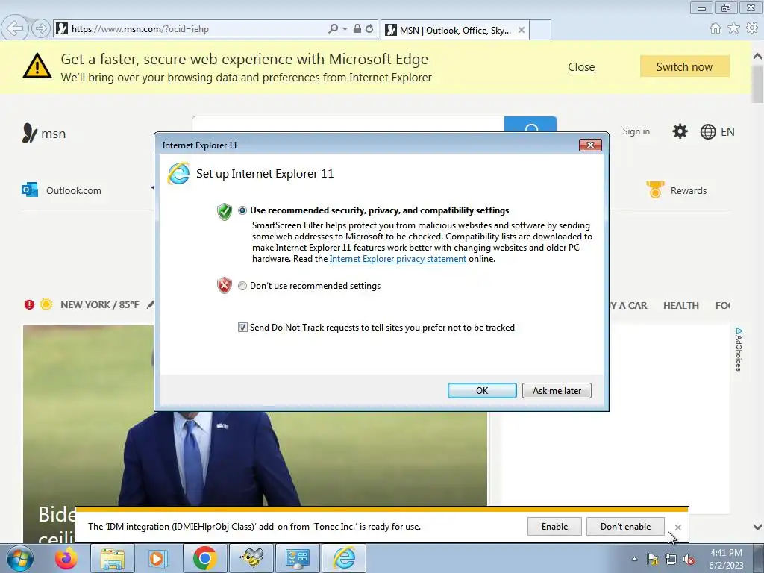Refresh the page with the reload icon
Screen dimensions: 764x573
coord(370,29)
